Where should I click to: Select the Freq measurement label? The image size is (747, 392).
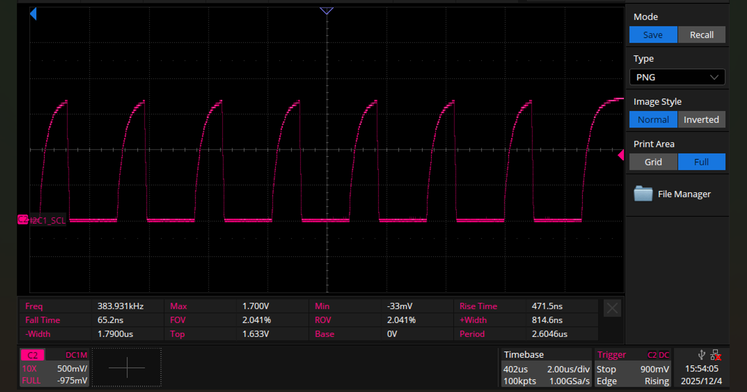pos(34,306)
